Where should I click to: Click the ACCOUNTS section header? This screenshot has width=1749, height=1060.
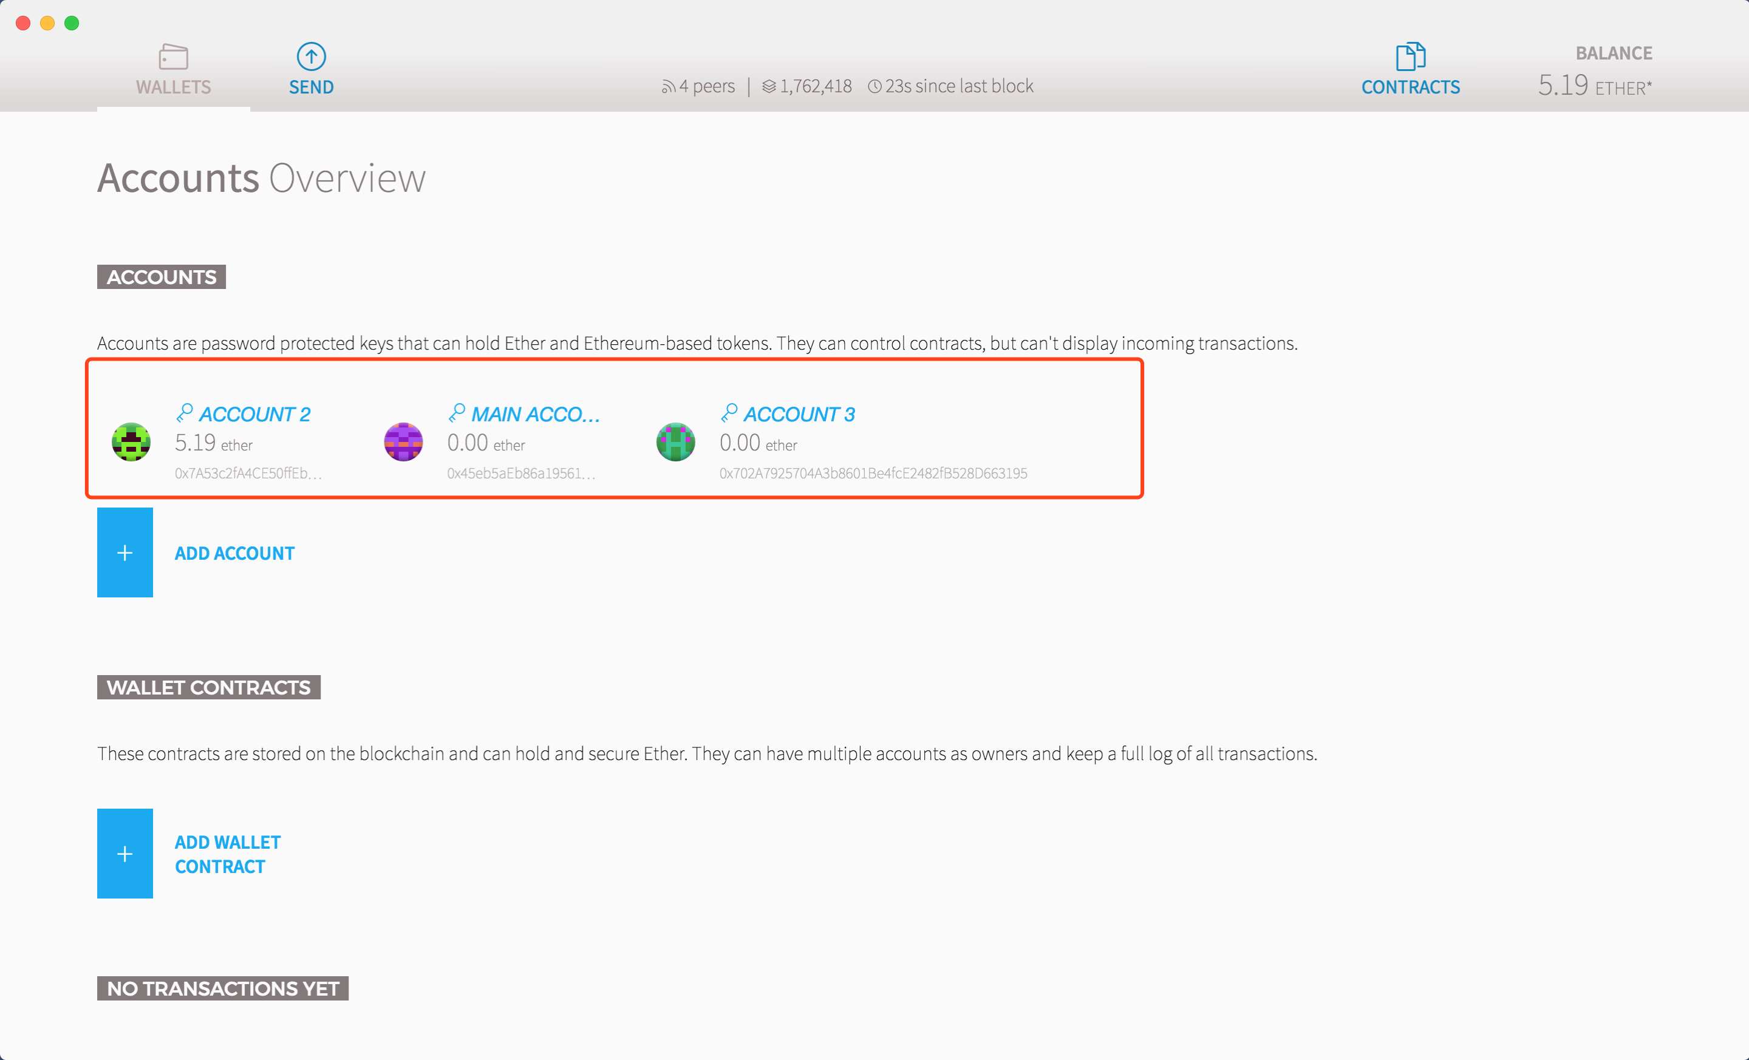tap(161, 277)
